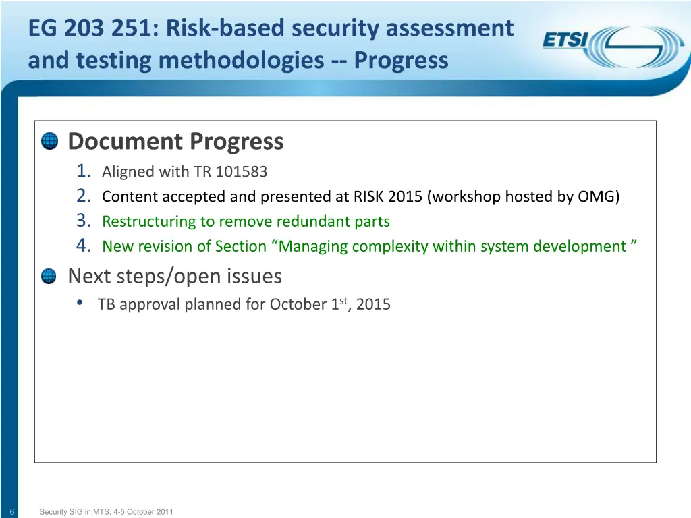The image size is (691, 518).
Task: Click the RISK 2015 workshop text line
Action: click(x=360, y=197)
